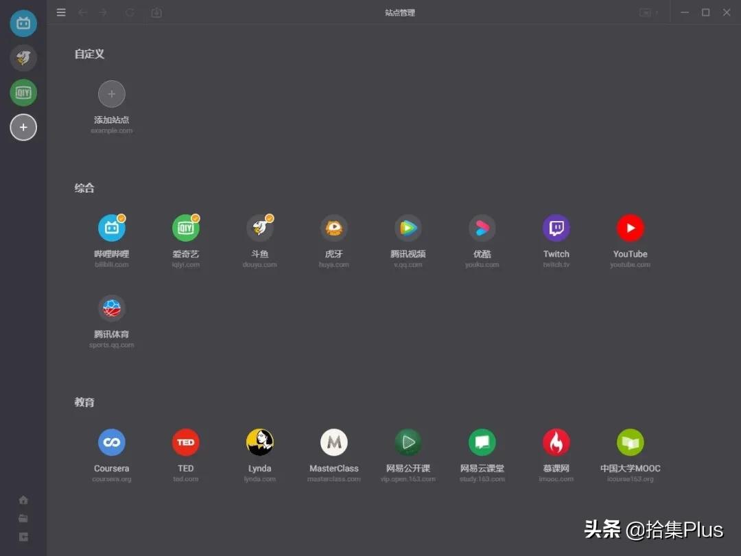
Task: Toggle the orange check badge on 哔哩哔哩
Action: click(x=121, y=218)
